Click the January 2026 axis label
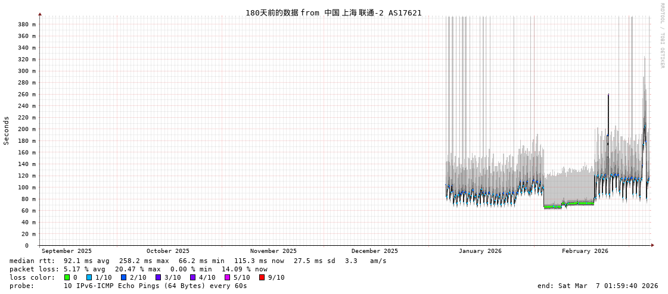The width and height of the screenshot is (668, 294). point(480,251)
